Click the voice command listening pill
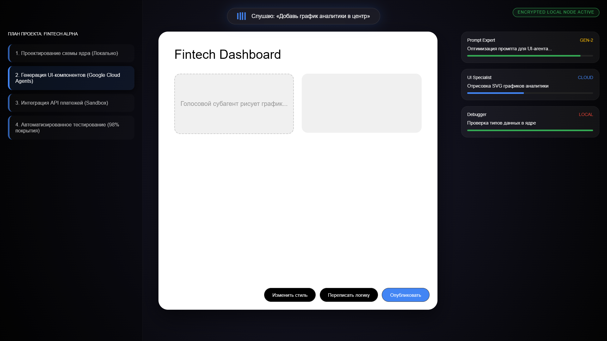The height and width of the screenshot is (341, 607). point(303,16)
